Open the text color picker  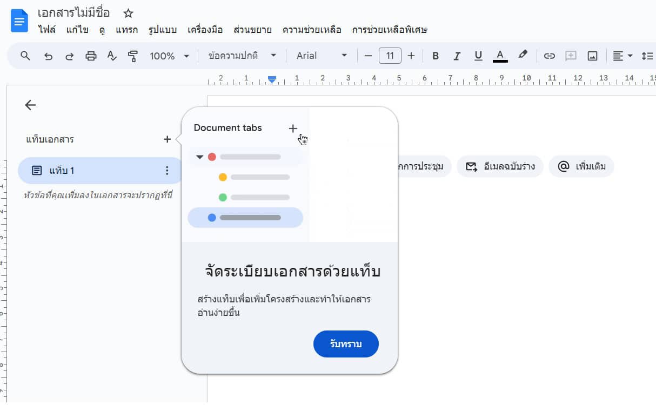pos(500,56)
